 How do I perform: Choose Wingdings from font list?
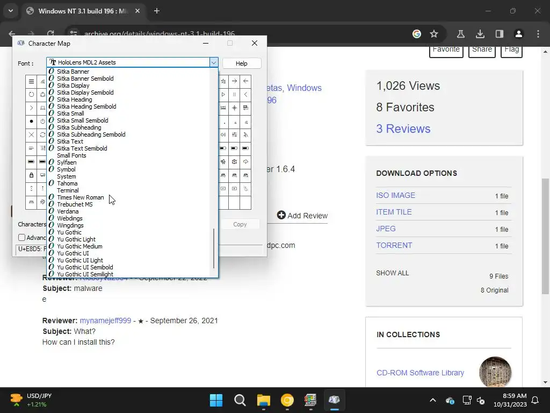pos(70,225)
